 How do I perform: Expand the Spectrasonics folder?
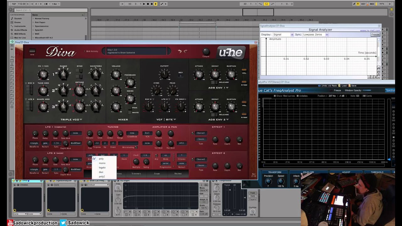pyautogui.click(x=33, y=26)
